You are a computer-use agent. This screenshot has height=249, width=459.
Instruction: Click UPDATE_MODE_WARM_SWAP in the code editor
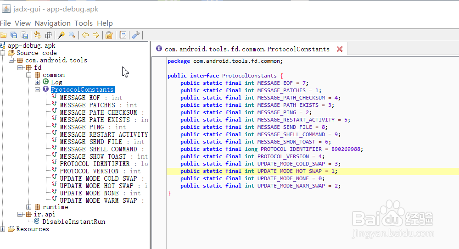tap(291, 186)
